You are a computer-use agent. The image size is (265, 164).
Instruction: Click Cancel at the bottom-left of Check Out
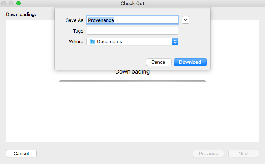(21, 154)
